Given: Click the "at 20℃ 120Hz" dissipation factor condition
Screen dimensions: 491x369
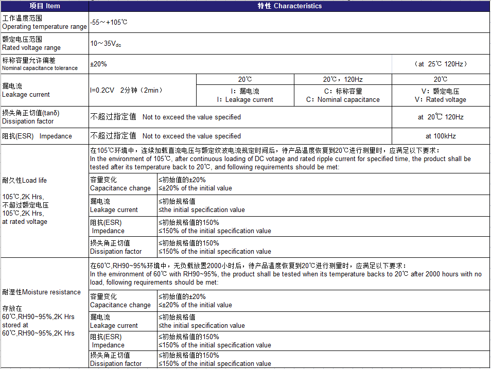Looking at the screenshot, I should [x=441, y=117].
